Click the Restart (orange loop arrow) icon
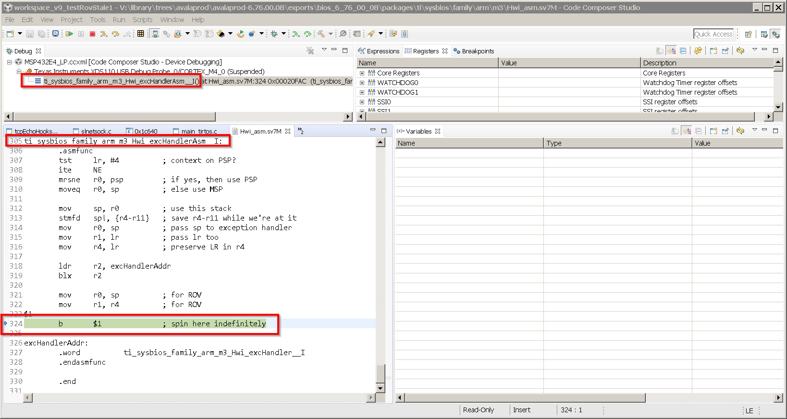787x419 pixels. (241, 34)
